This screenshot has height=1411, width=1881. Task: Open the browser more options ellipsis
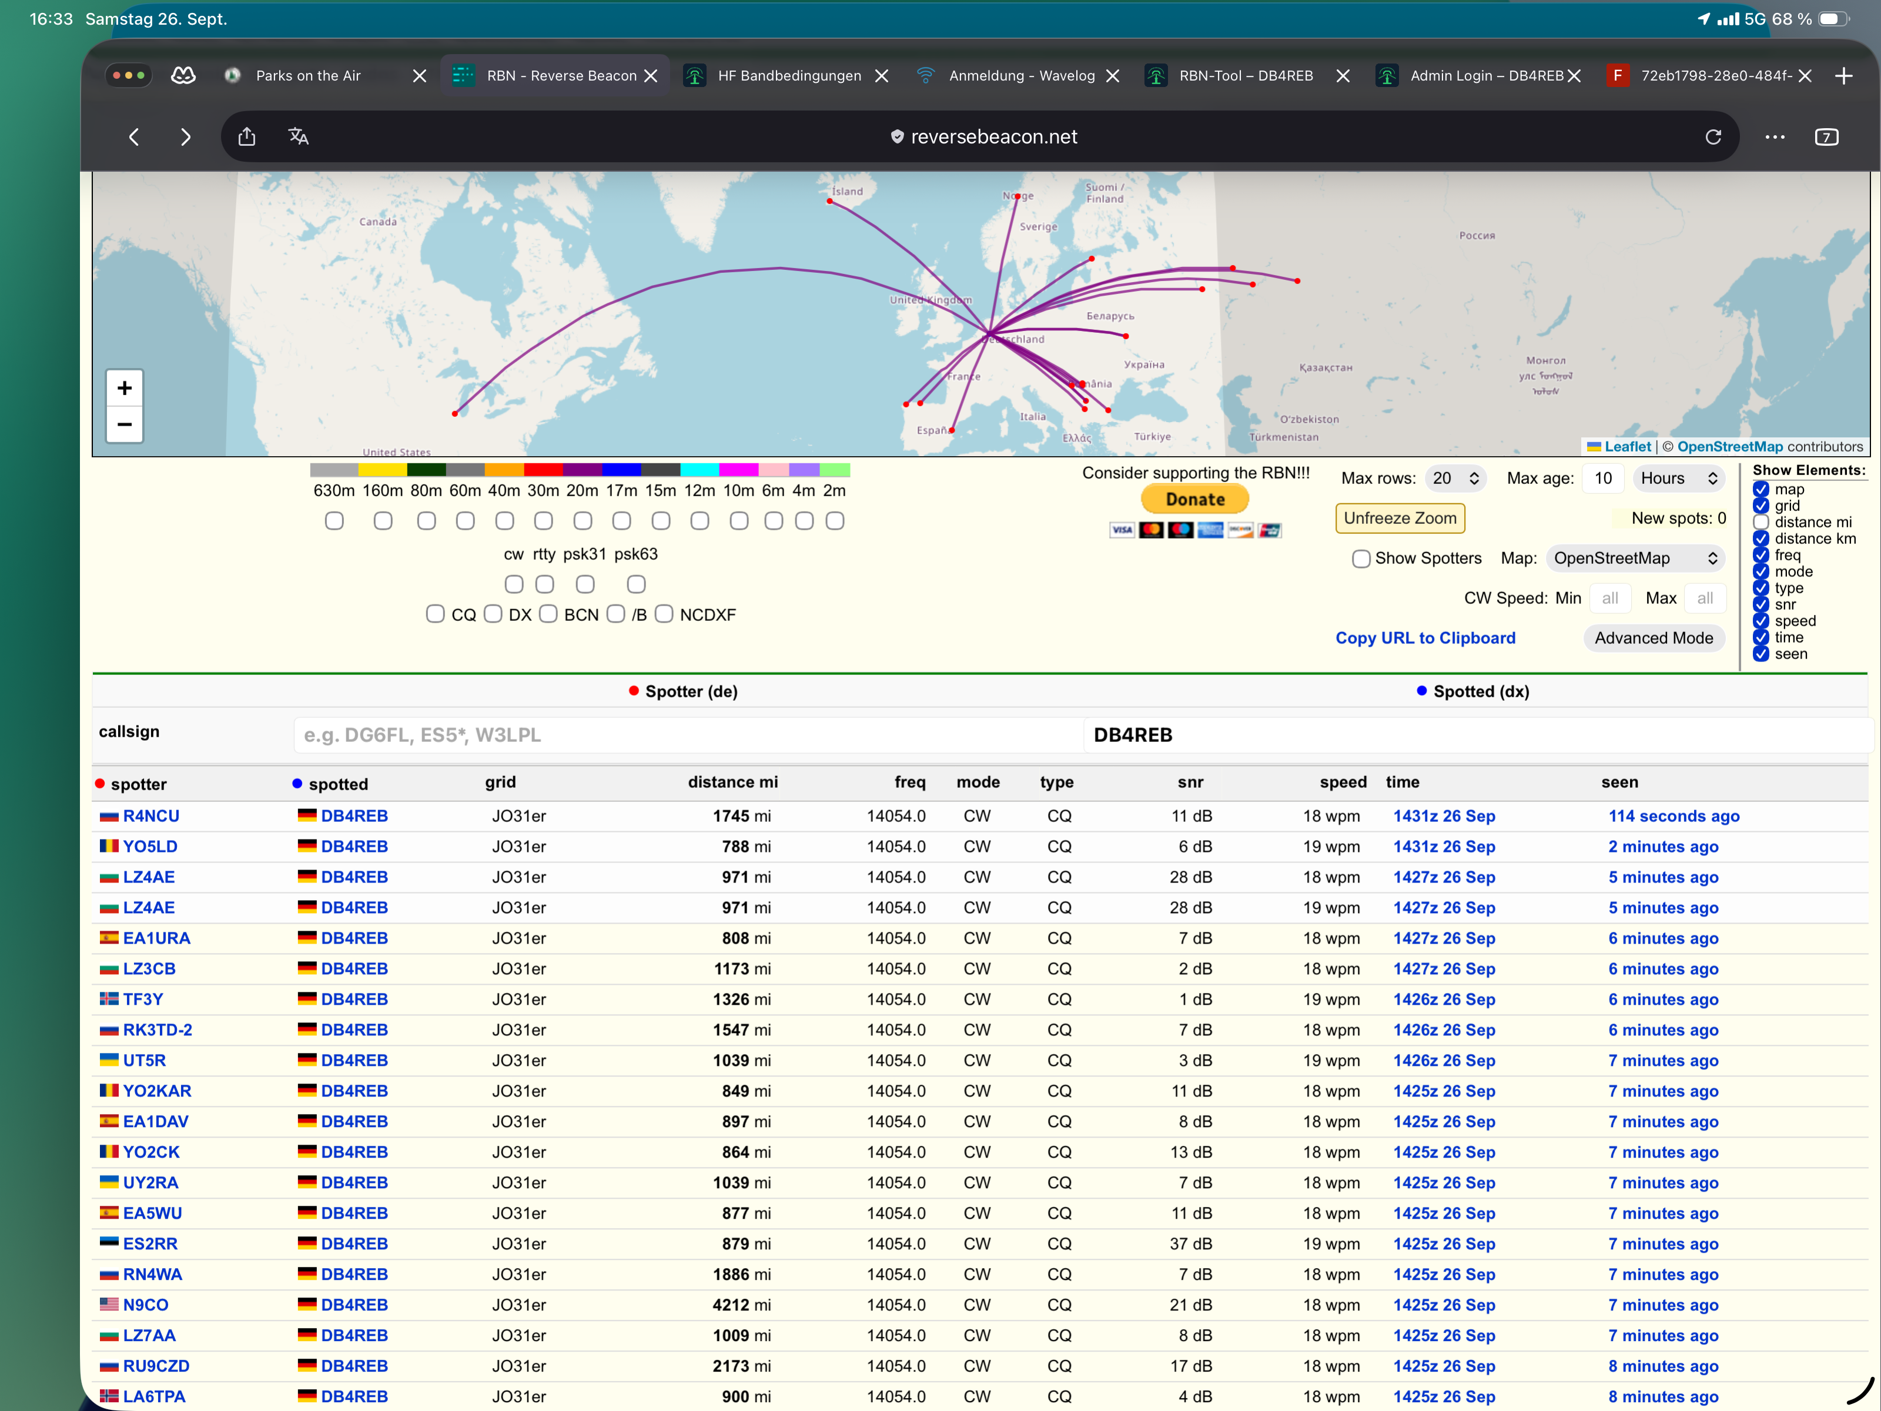(1775, 137)
